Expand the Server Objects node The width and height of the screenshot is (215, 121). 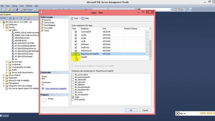[3, 75]
